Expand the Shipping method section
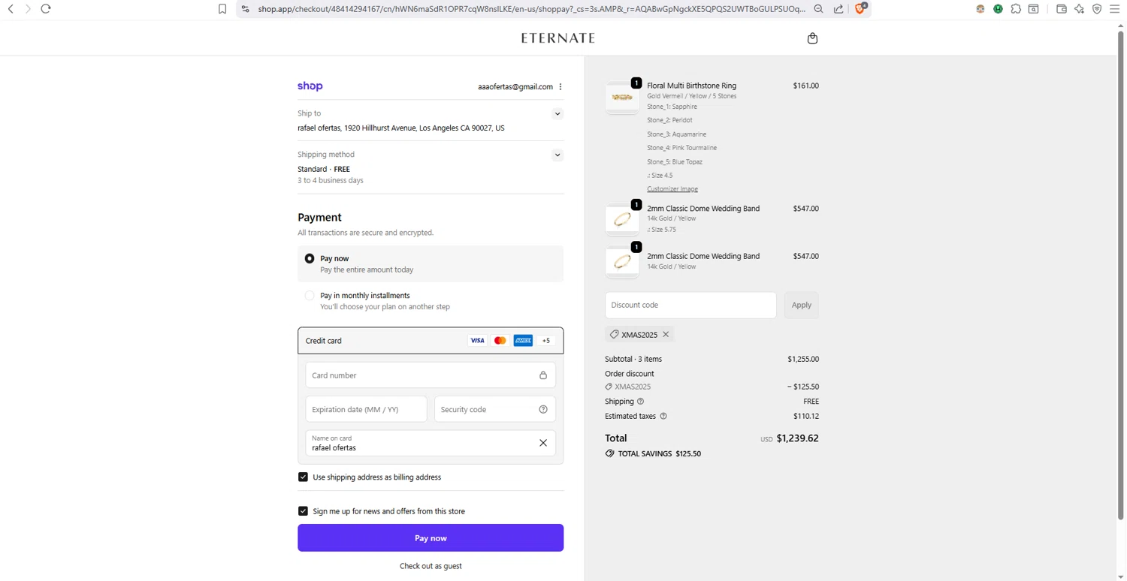The height and width of the screenshot is (581, 1127). (x=557, y=155)
